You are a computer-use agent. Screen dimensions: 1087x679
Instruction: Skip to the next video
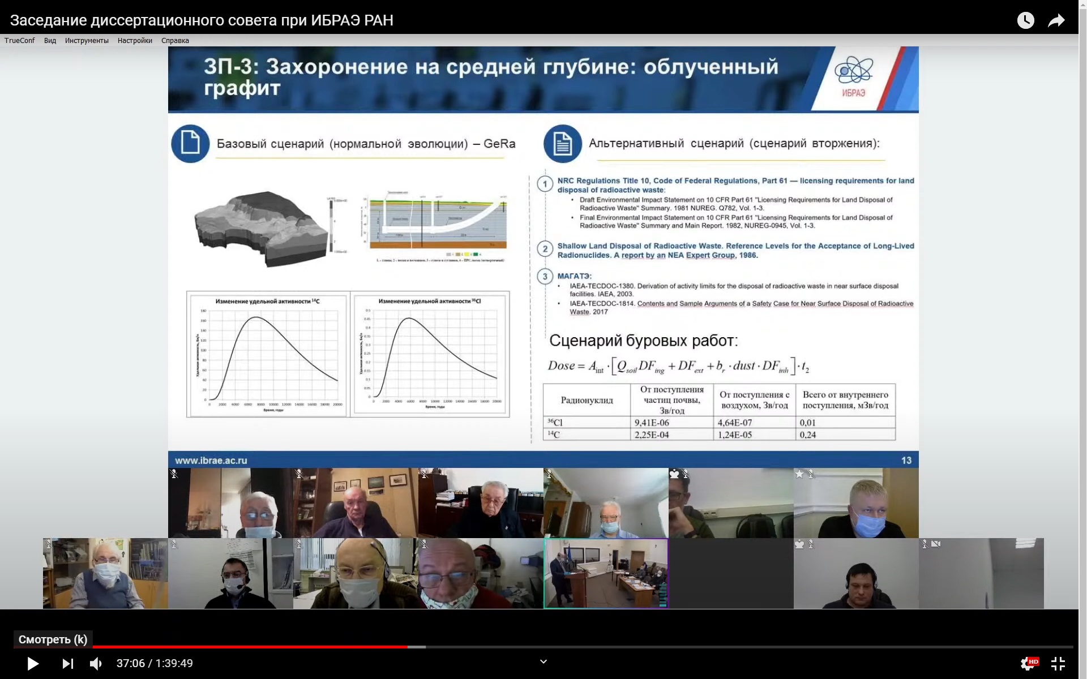67,663
